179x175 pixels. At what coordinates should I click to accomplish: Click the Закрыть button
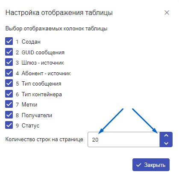point(151,165)
